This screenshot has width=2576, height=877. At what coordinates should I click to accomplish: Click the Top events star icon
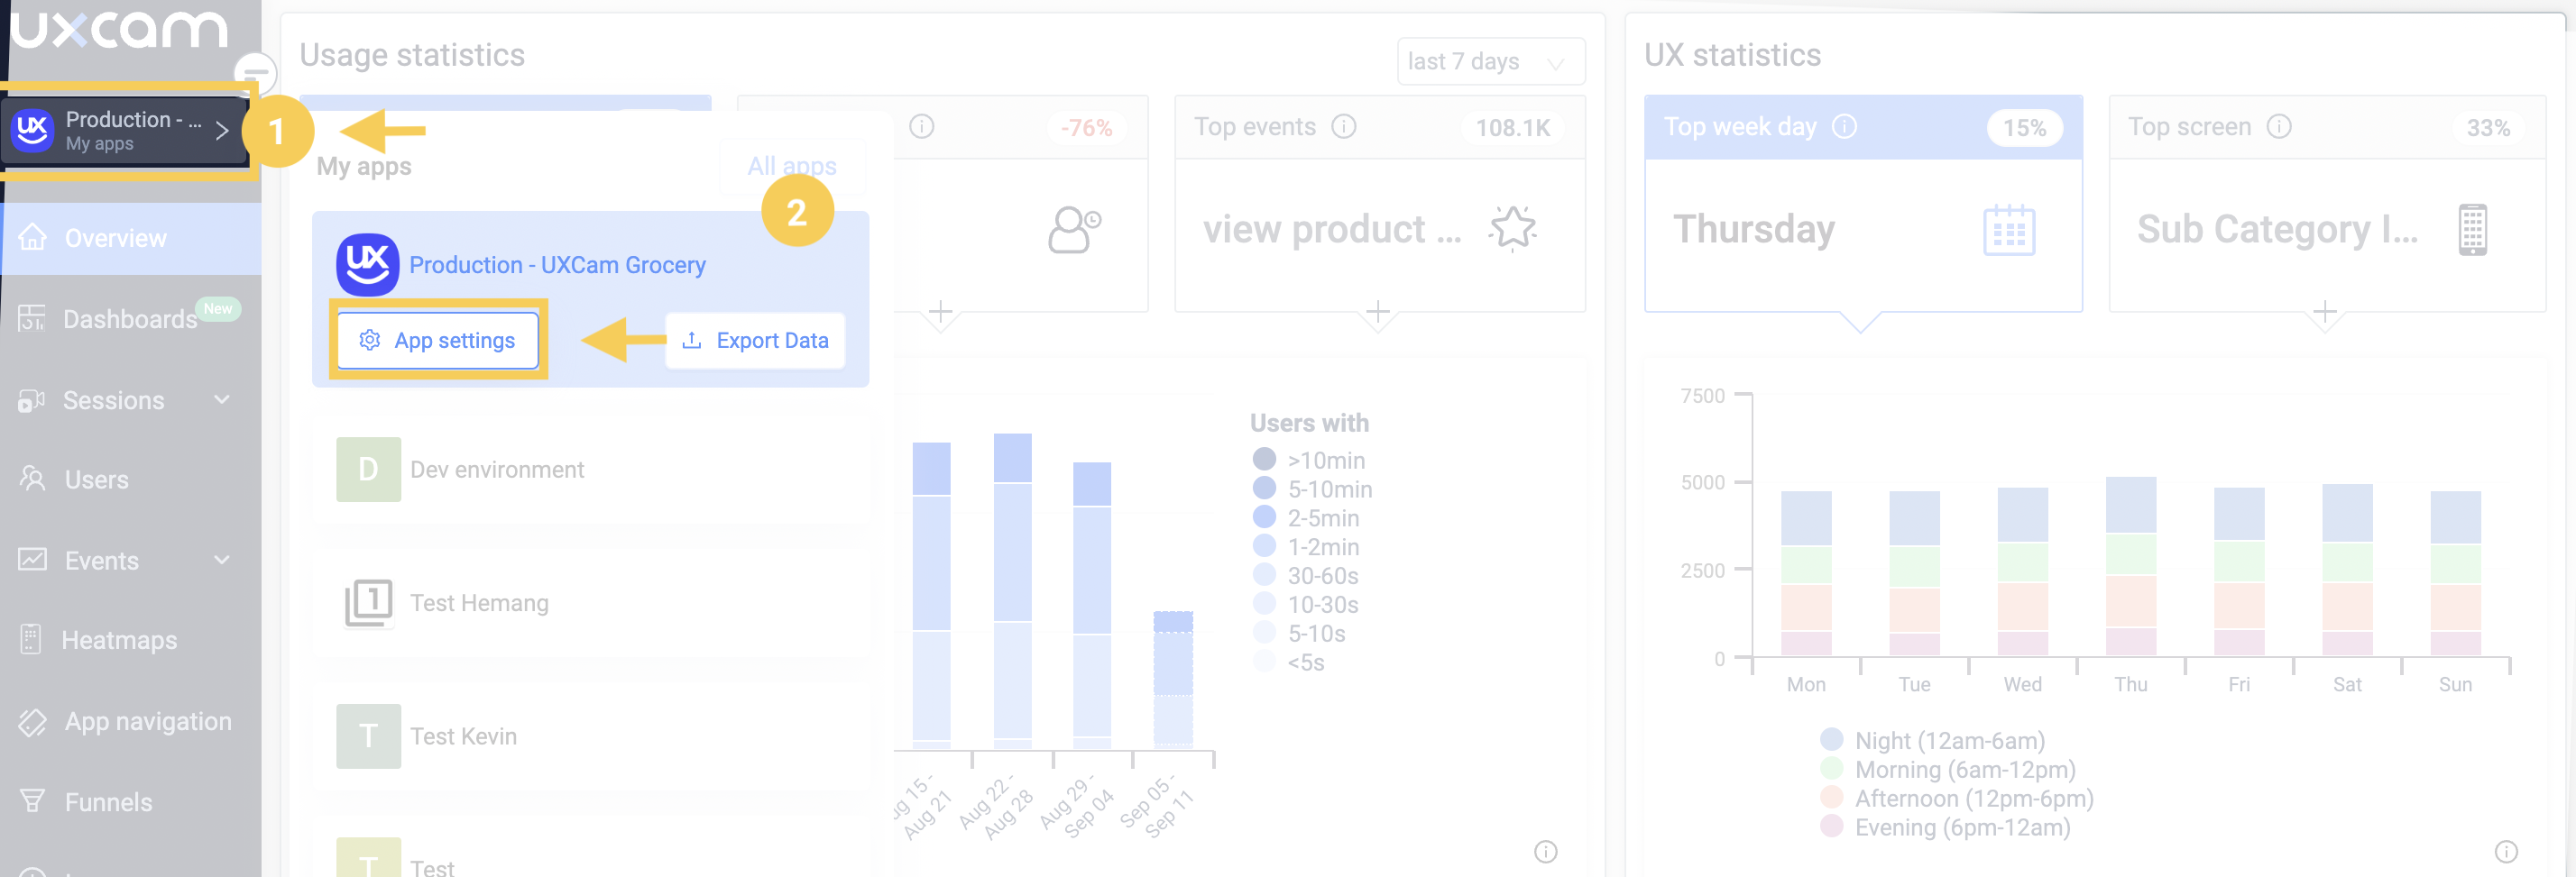coord(1512,229)
